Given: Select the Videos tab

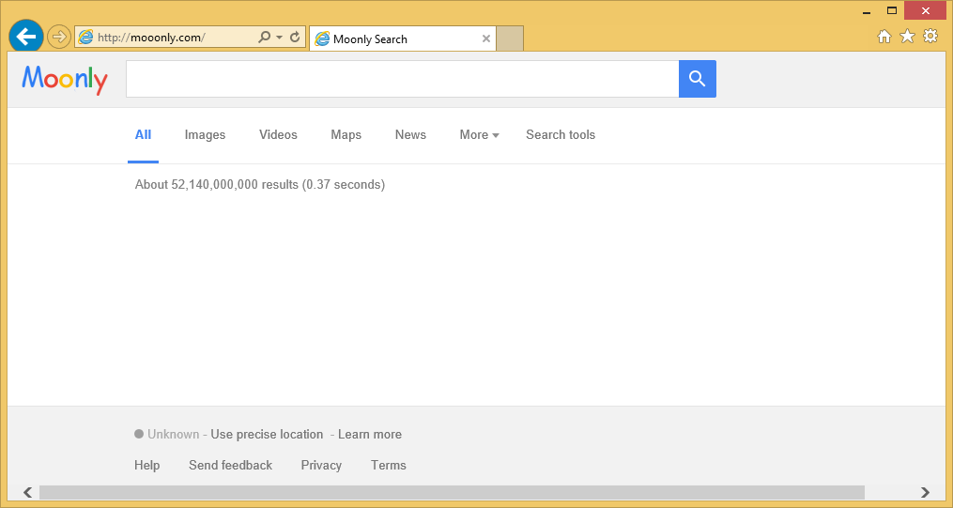Looking at the screenshot, I should click(x=278, y=135).
